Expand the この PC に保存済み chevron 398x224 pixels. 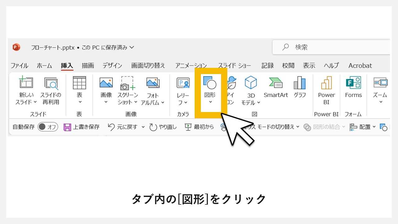(x=132, y=47)
